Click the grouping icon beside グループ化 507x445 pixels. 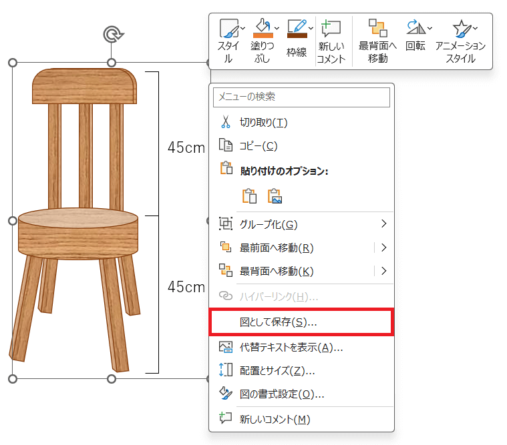click(226, 224)
